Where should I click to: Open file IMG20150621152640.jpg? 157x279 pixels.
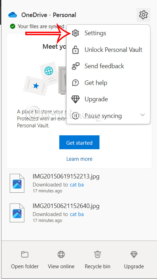(x=66, y=206)
